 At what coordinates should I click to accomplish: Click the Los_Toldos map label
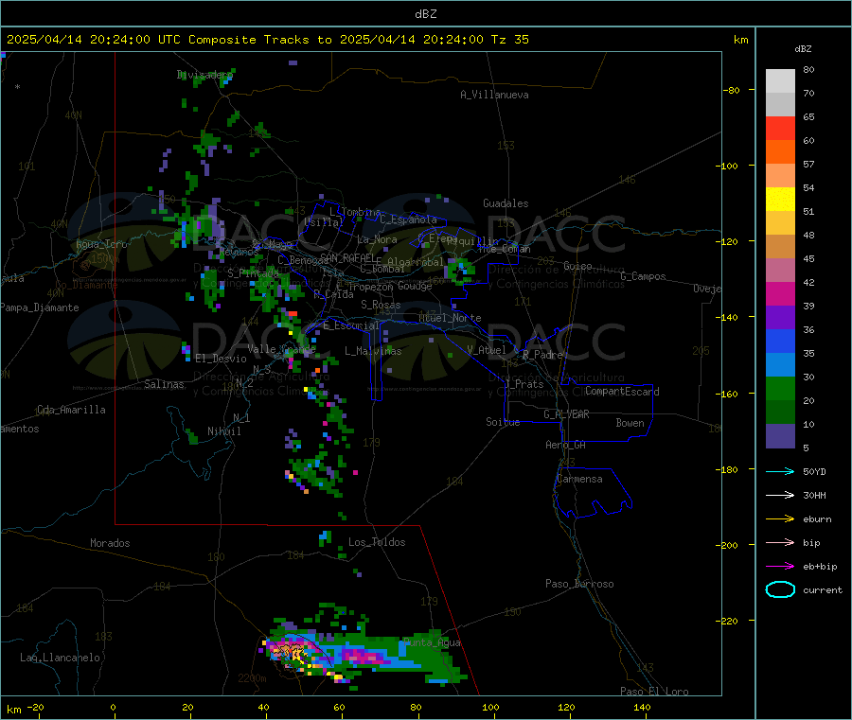click(377, 542)
